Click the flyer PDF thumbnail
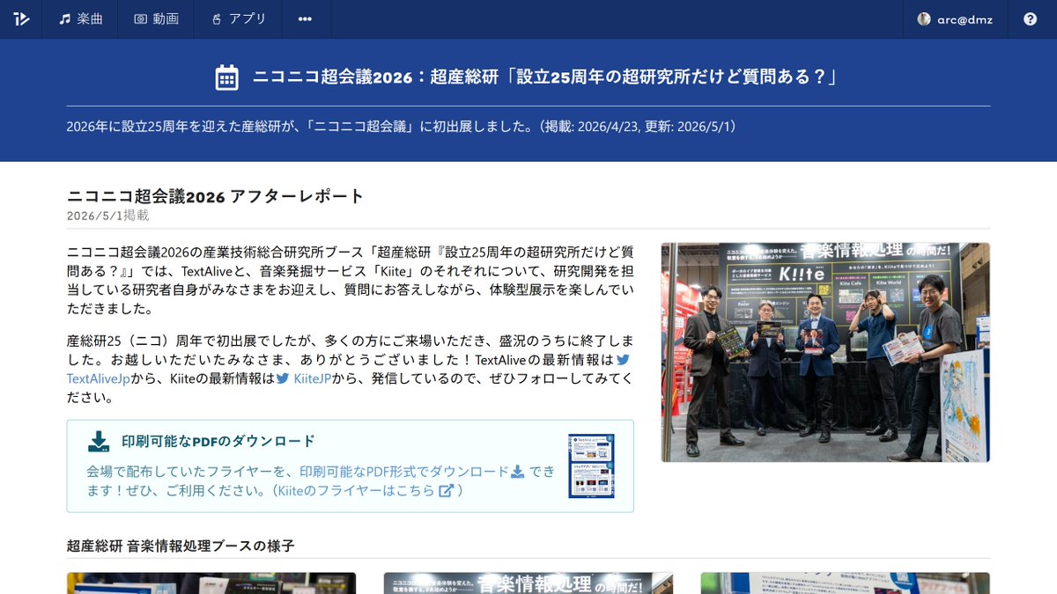The height and width of the screenshot is (594, 1057). click(591, 466)
